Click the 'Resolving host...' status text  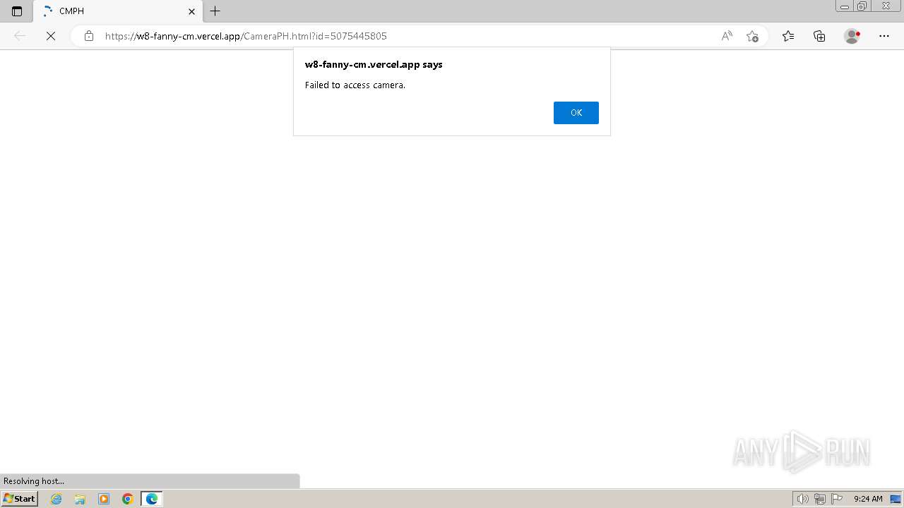[x=34, y=481]
